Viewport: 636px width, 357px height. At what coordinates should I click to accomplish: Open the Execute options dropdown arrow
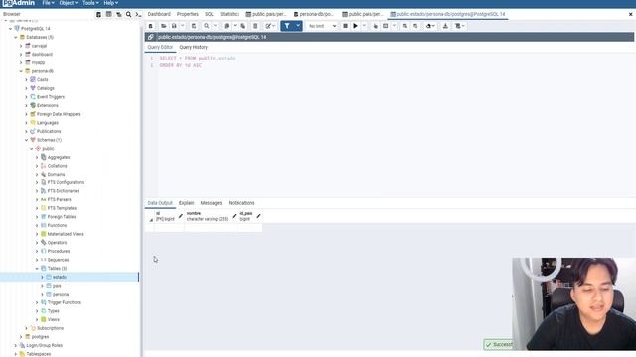click(x=364, y=26)
